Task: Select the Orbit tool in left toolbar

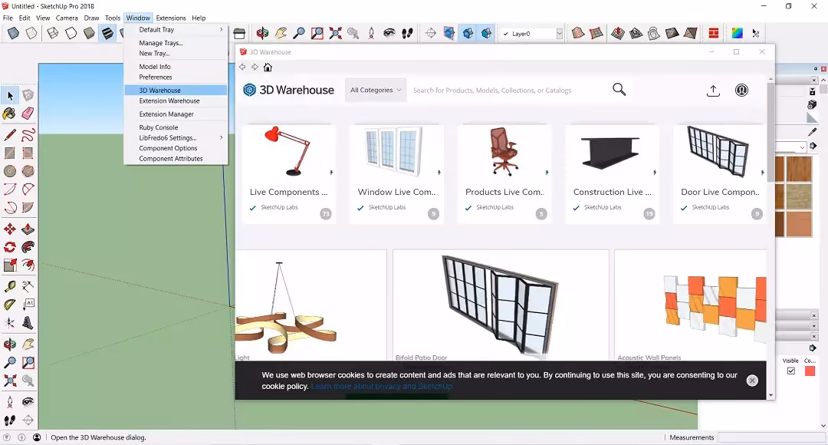Action: pos(10,344)
